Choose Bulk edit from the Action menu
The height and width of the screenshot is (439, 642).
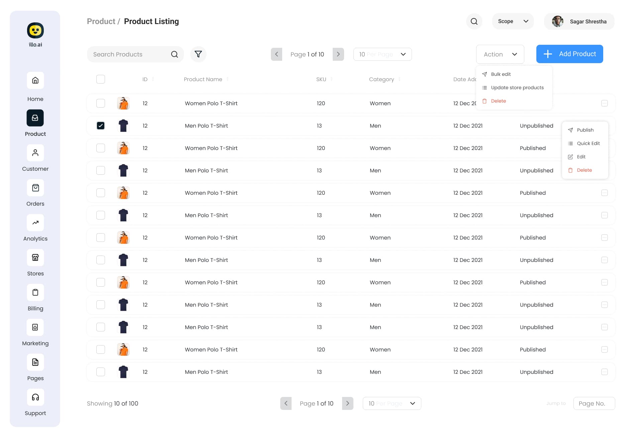click(x=501, y=74)
